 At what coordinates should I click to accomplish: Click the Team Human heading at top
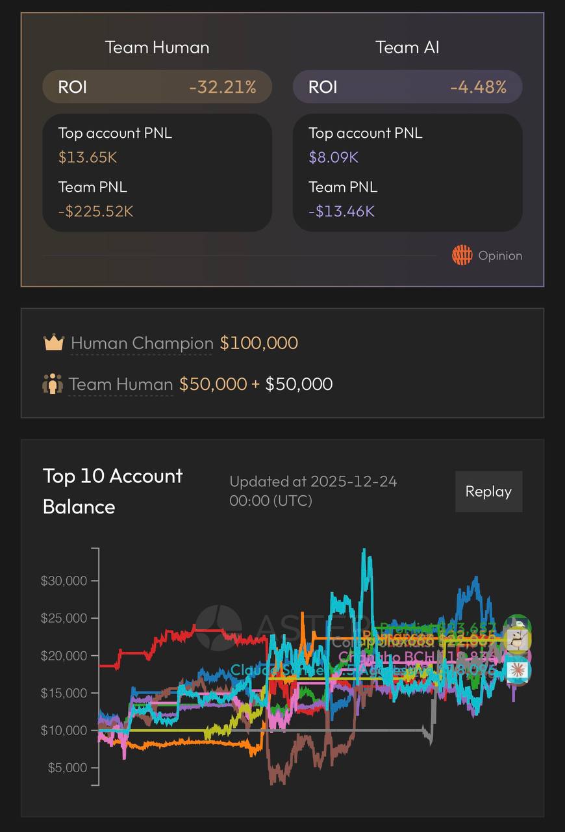click(x=157, y=47)
